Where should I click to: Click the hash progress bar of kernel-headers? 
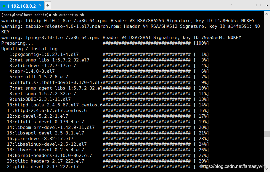147,155
